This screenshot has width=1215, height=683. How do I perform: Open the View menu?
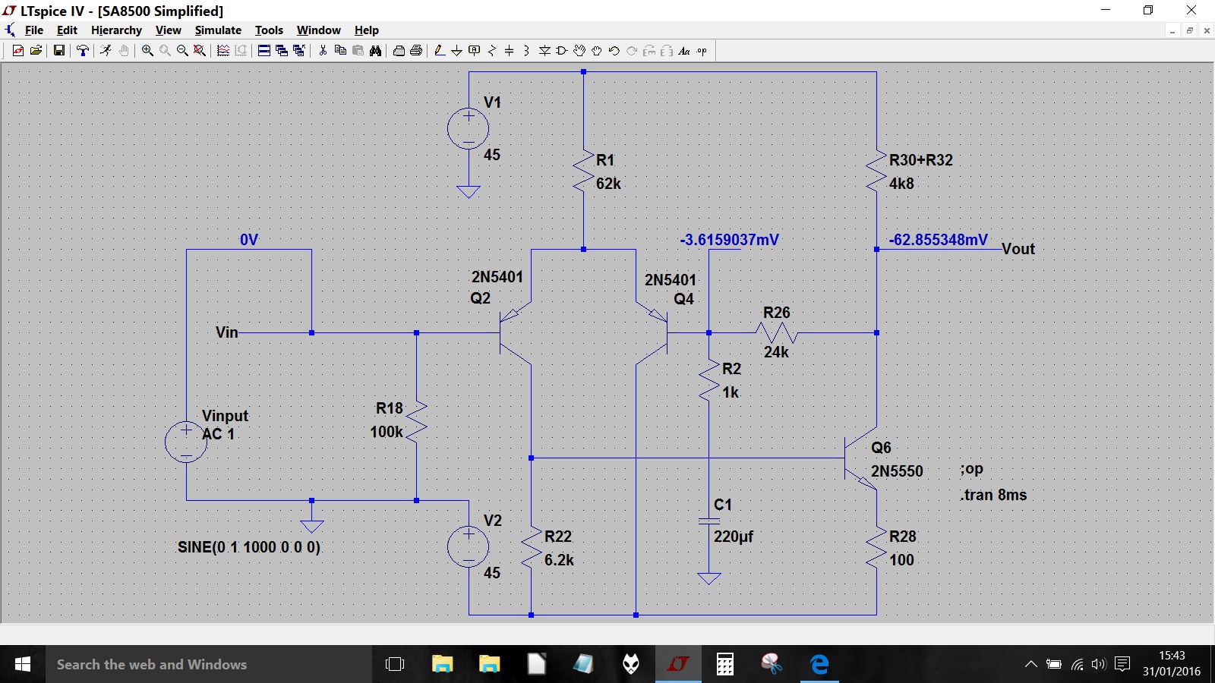click(x=168, y=30)
